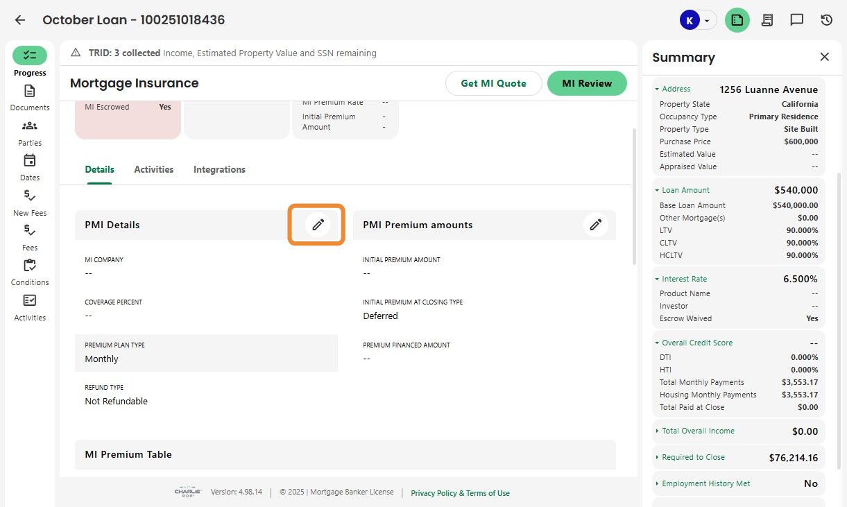Open the Documents sidebar icon
The image size is (847, 507).
pos(30,92)
